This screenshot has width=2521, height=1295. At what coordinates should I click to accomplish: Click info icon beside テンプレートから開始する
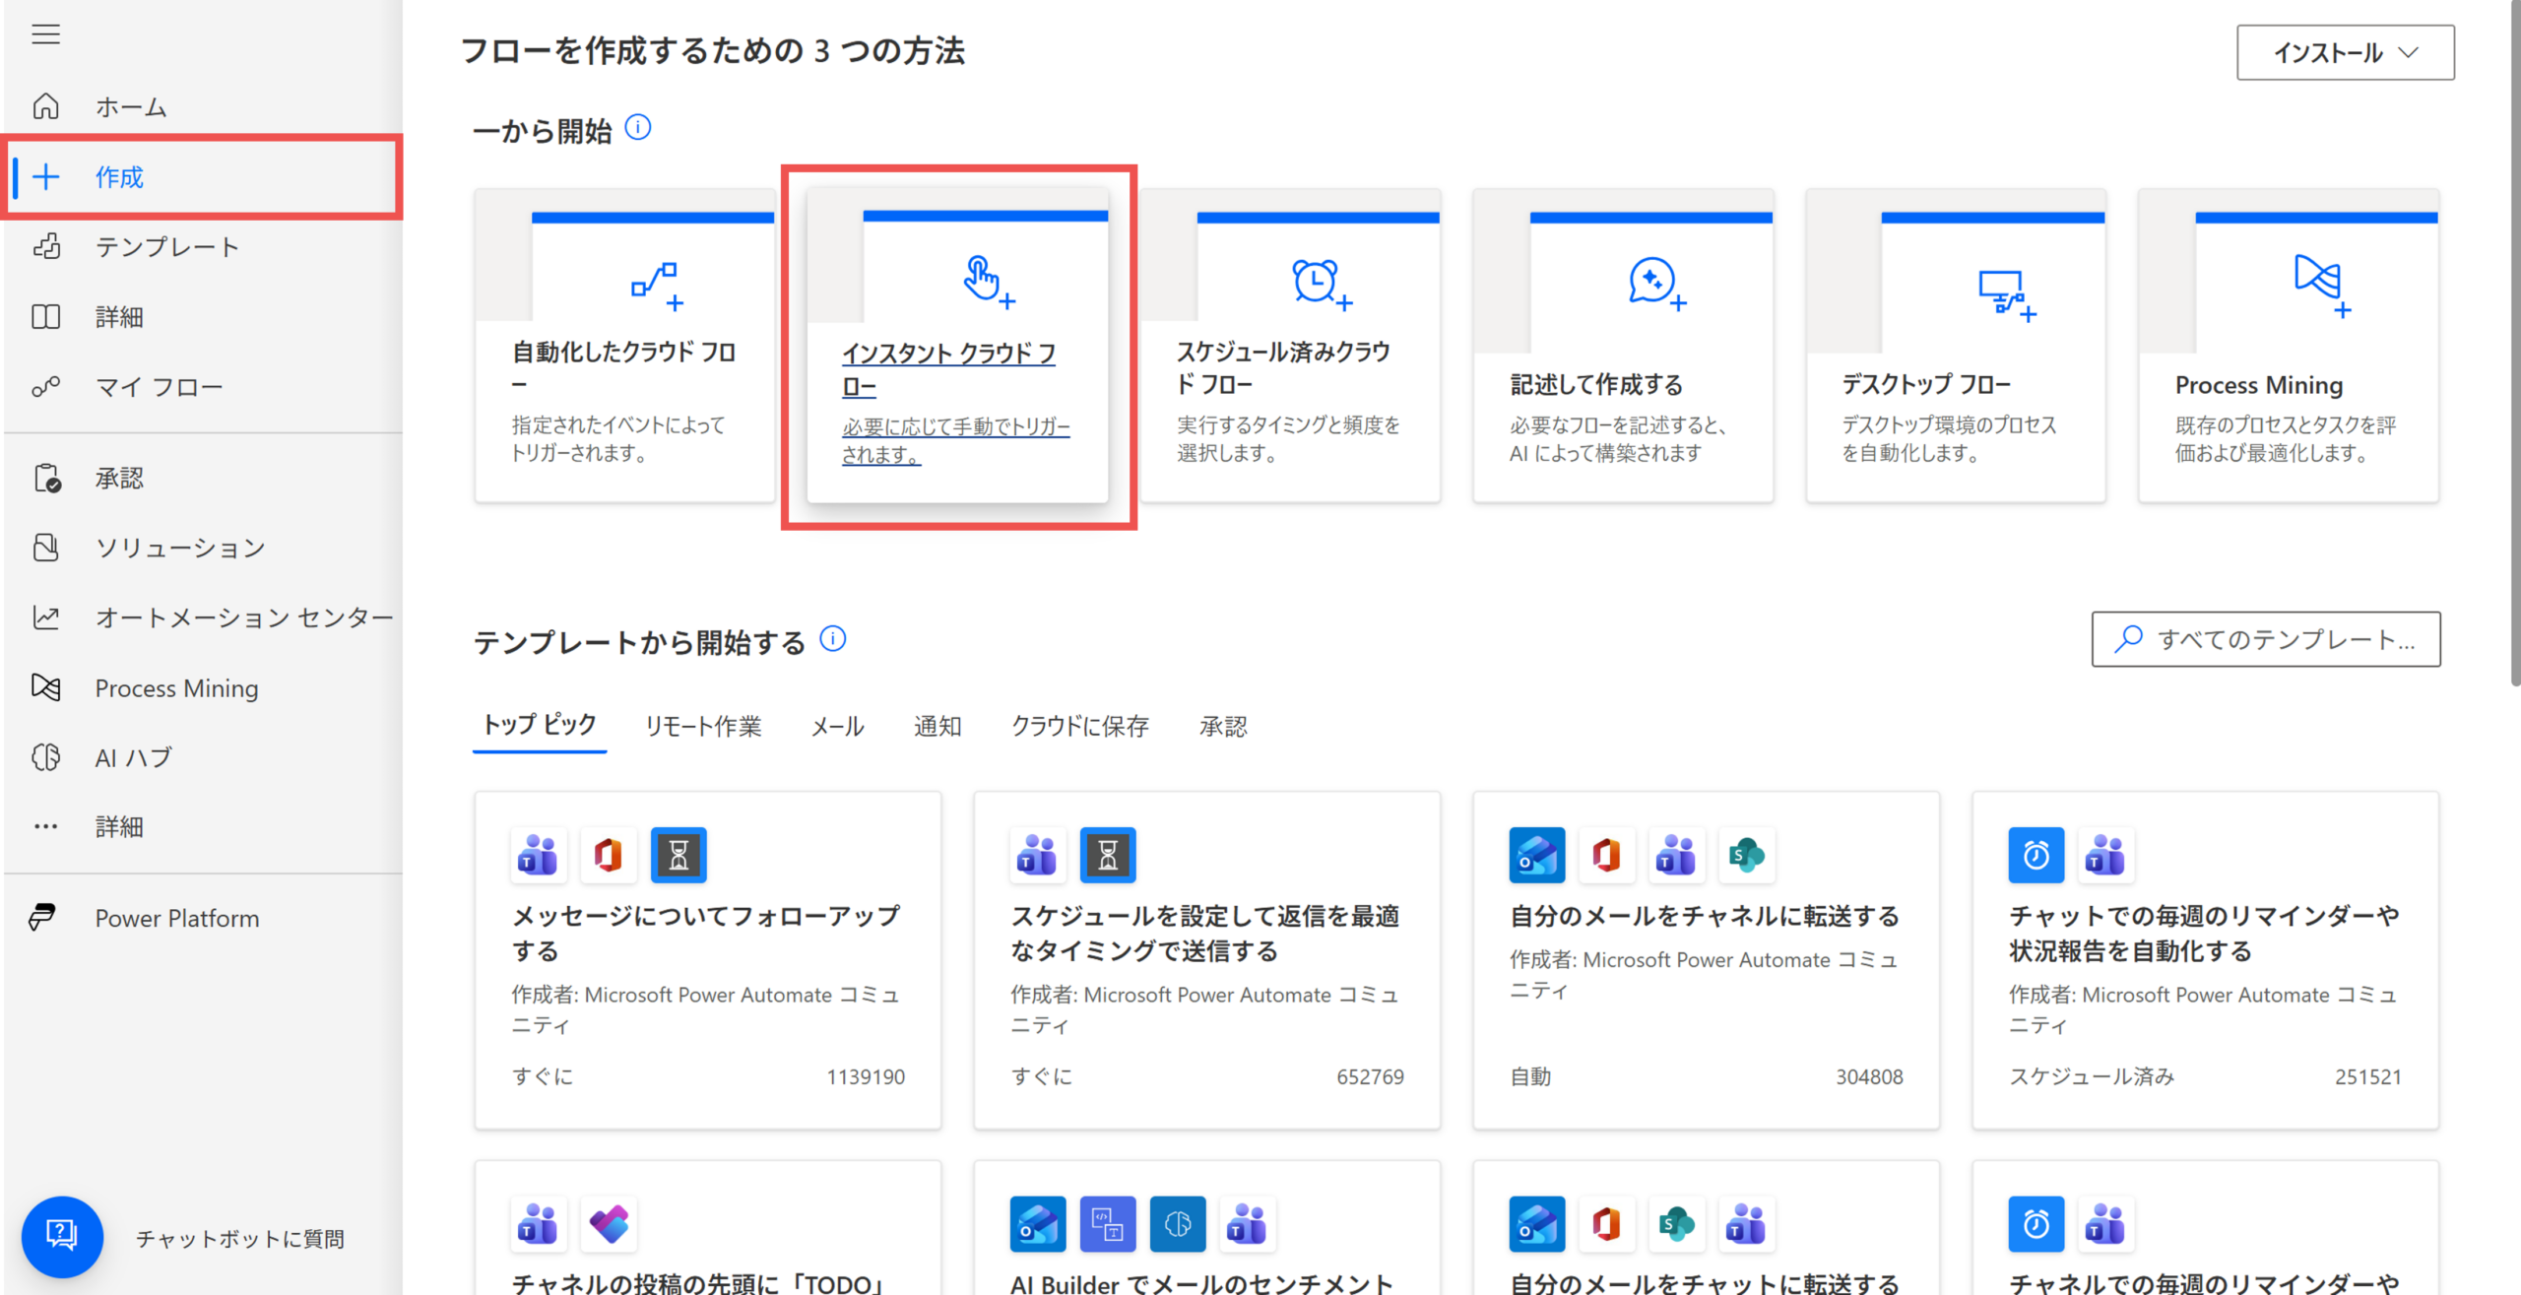833,639
